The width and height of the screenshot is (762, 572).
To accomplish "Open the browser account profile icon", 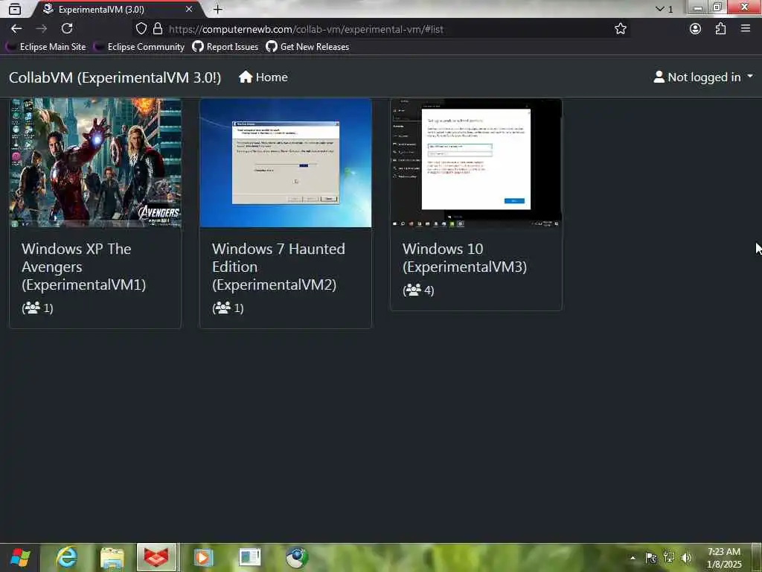I will [696, 29].
